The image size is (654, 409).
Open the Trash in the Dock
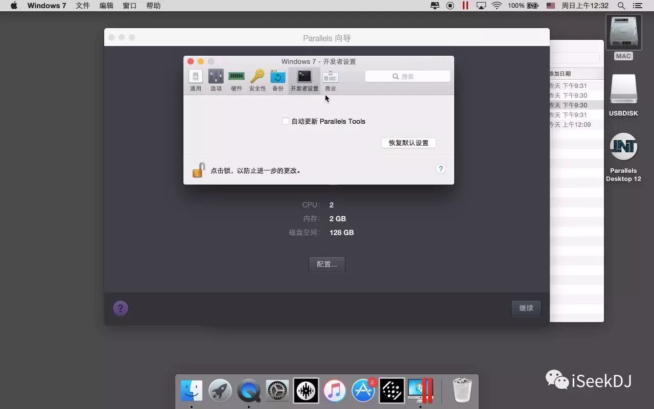462,391
